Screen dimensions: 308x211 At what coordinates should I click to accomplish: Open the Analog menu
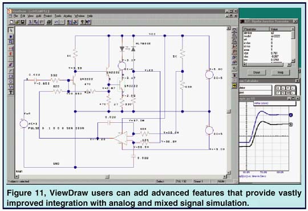point(68,16)
